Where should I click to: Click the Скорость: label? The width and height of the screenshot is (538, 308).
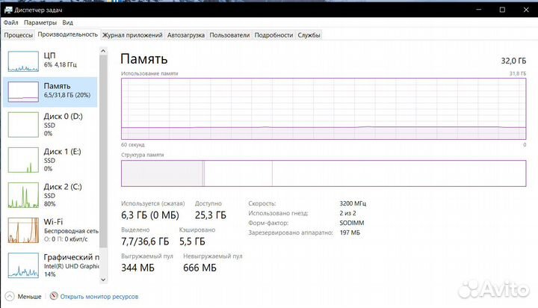click(x=262, y=203)
